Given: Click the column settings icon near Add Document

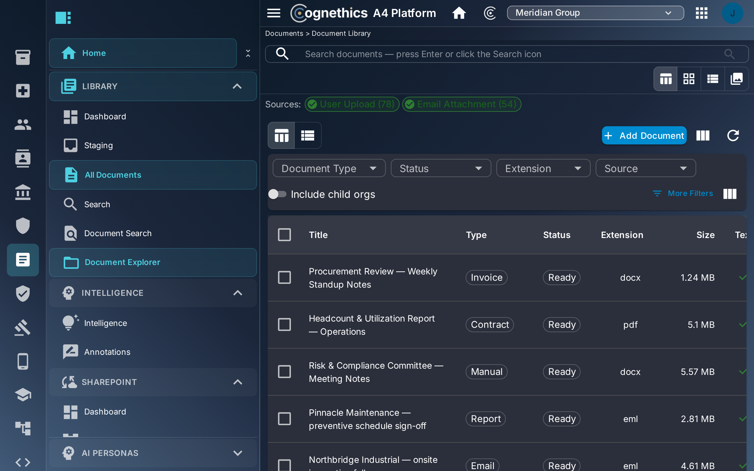Looking at the screenshot, I should pyautogui.click(x=703, y=136).
